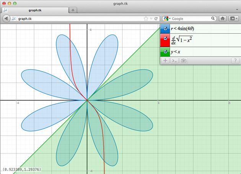
Task: Open the list all tabs arrow
Action: pyautogui.click(x=237, y=10)
